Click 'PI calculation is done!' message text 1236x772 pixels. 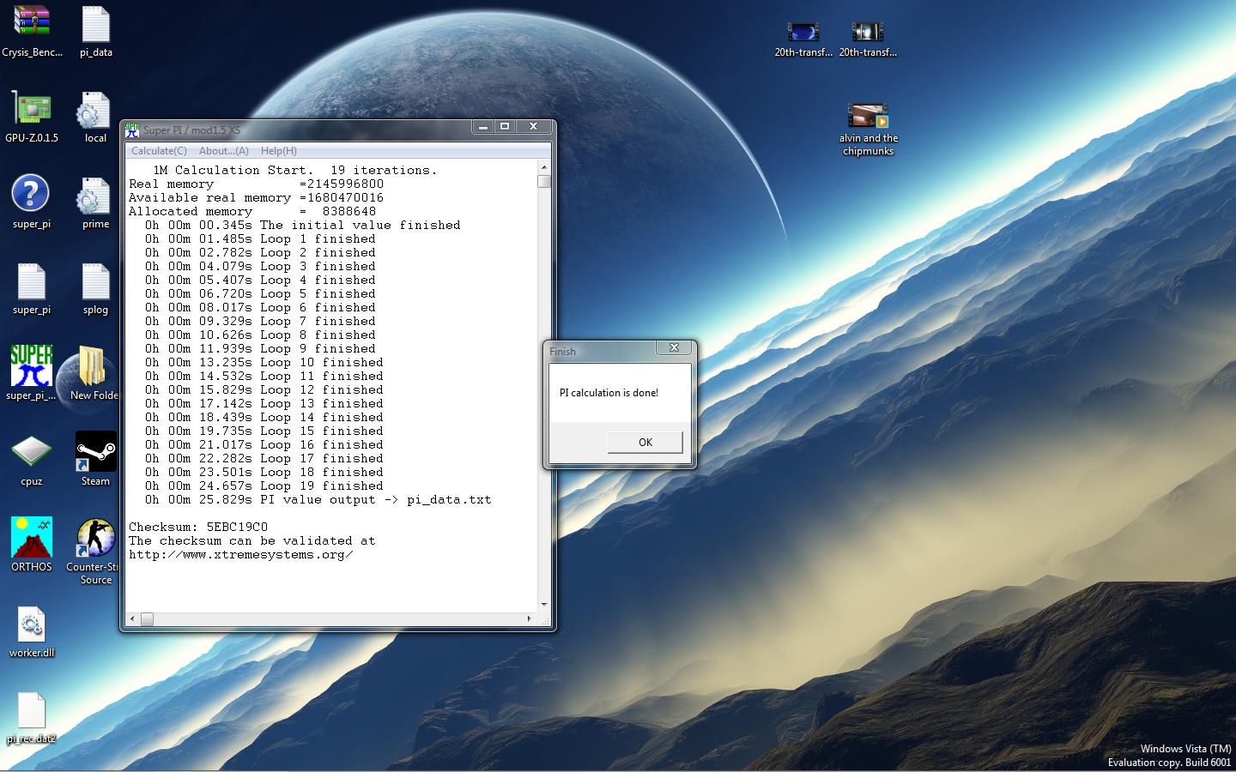[x=609, y=393]
